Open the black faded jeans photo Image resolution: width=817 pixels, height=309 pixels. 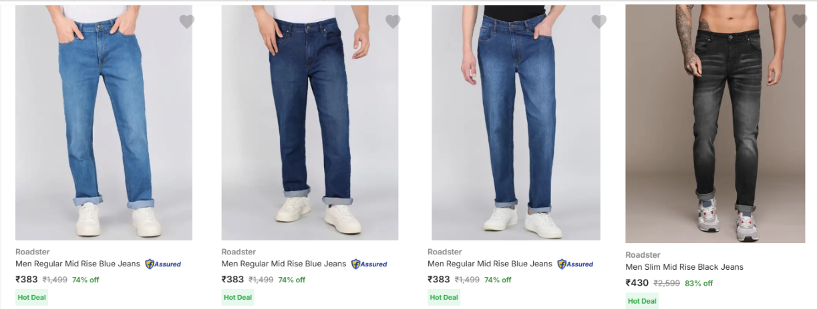coord(715,123)
